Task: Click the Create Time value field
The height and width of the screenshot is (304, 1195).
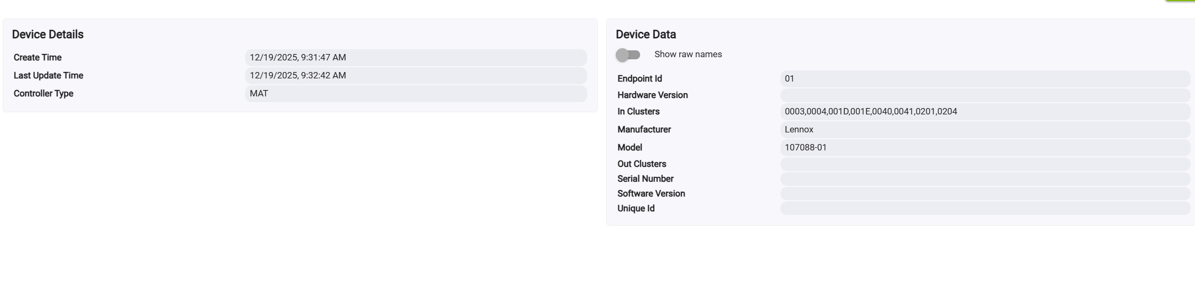Action: [416, 58]
